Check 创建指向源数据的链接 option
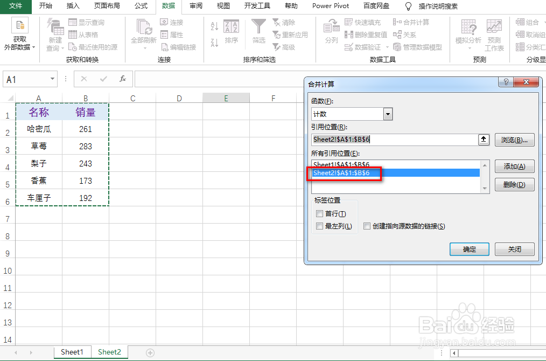This screenshot has height=361, width=546. 367,226
